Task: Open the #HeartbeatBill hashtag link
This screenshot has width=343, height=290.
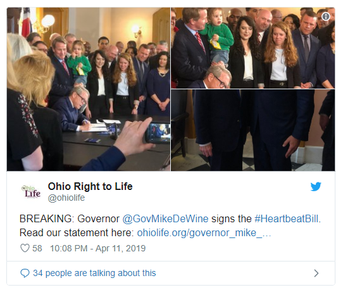Action: point(287,219)
